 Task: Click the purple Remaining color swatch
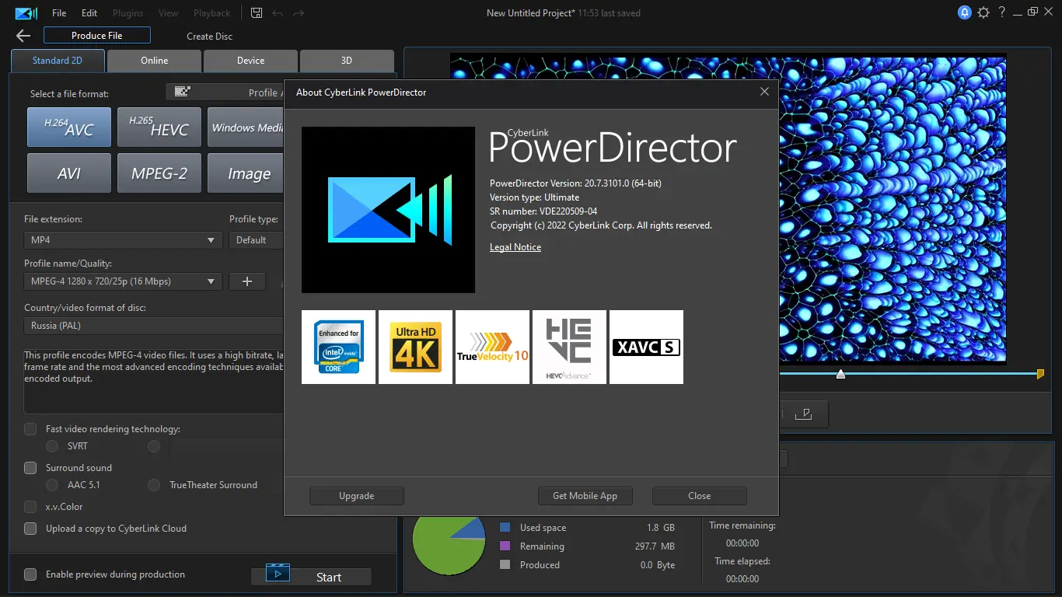(x=505, y=546)
